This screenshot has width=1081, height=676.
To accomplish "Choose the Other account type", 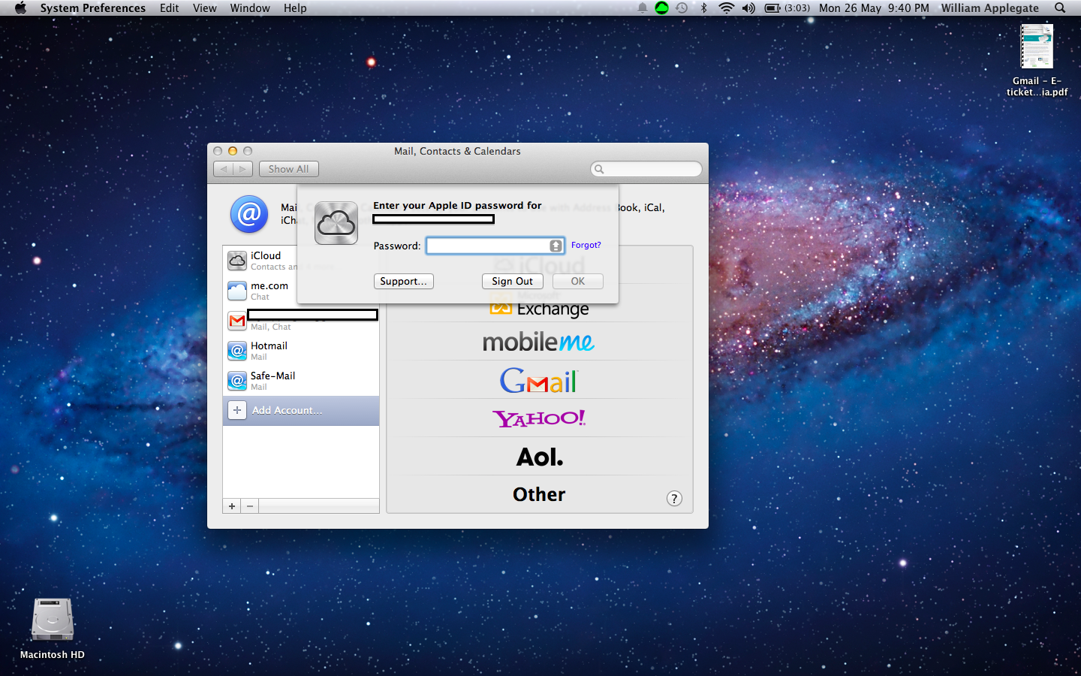I will pos(539,494).
